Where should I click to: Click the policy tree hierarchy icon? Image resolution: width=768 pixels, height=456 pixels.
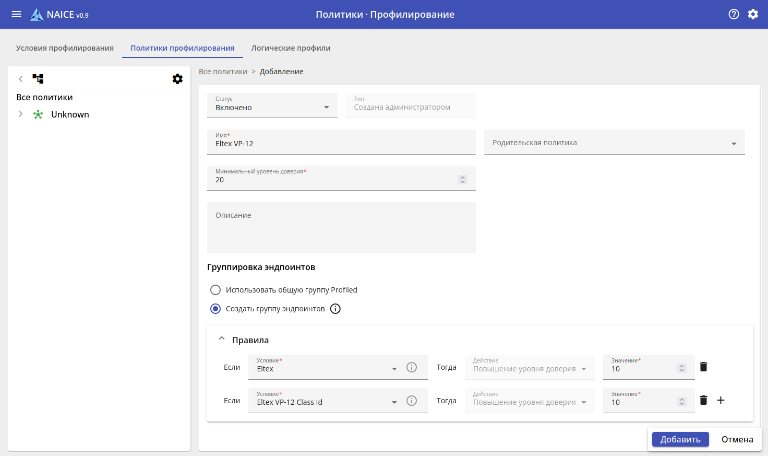(x=38, y=79)
